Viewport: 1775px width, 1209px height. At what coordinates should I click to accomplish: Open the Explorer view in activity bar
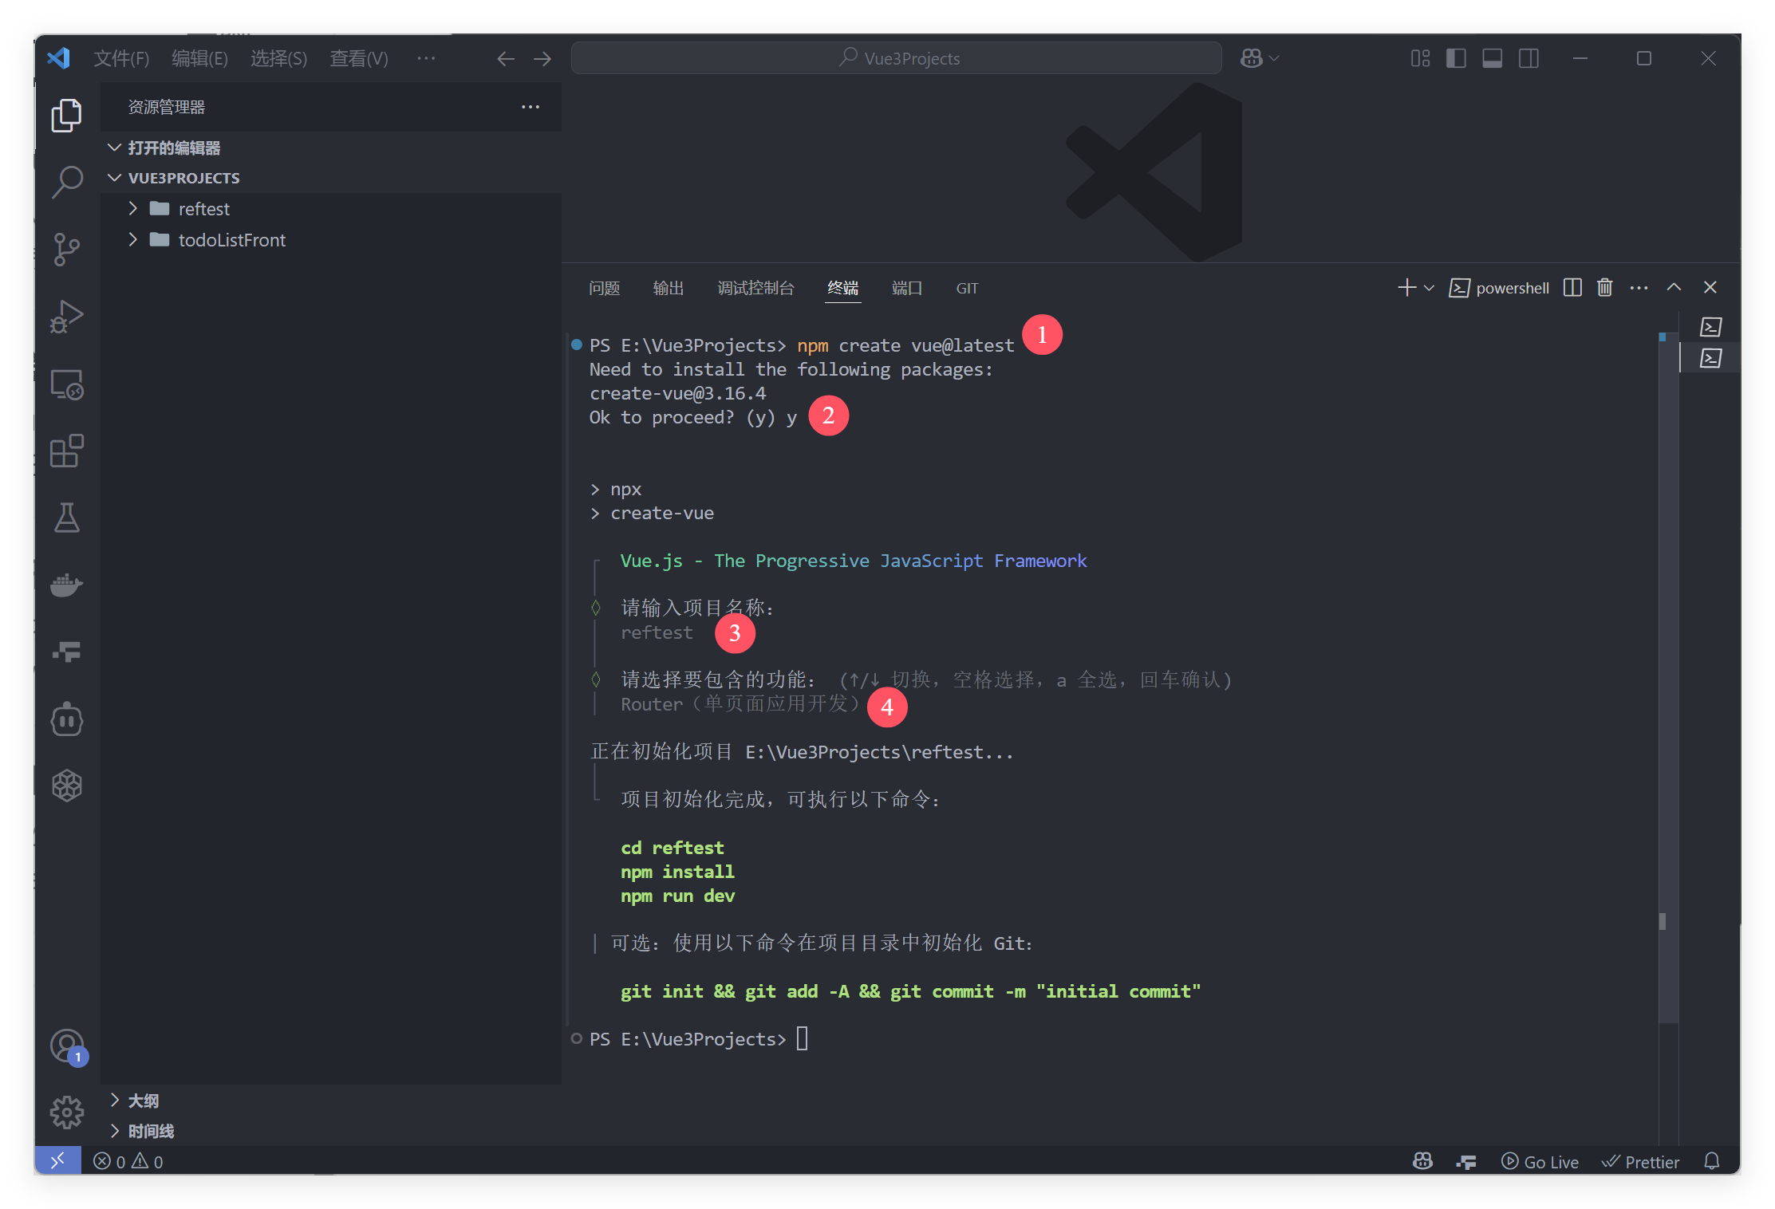click(66, 116)
